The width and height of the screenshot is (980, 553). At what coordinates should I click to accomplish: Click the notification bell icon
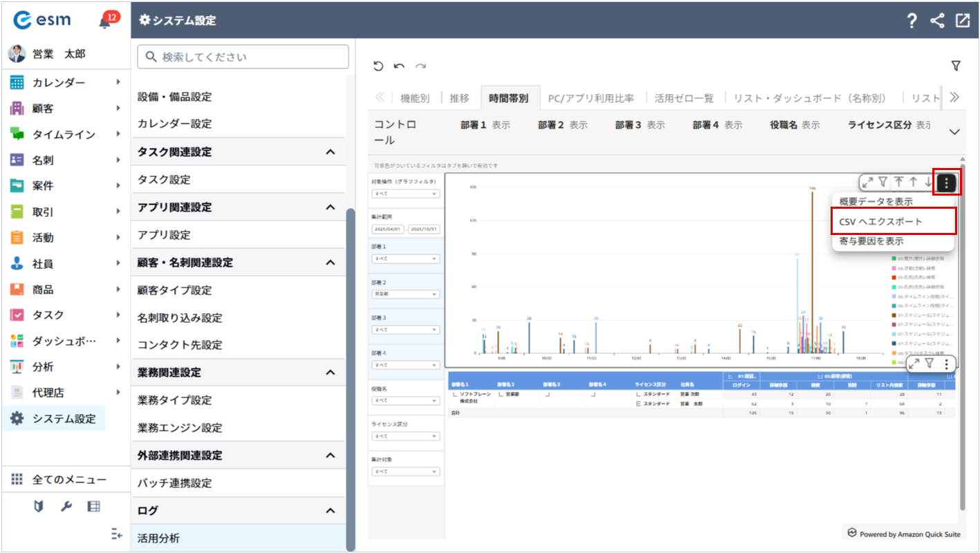105,21
